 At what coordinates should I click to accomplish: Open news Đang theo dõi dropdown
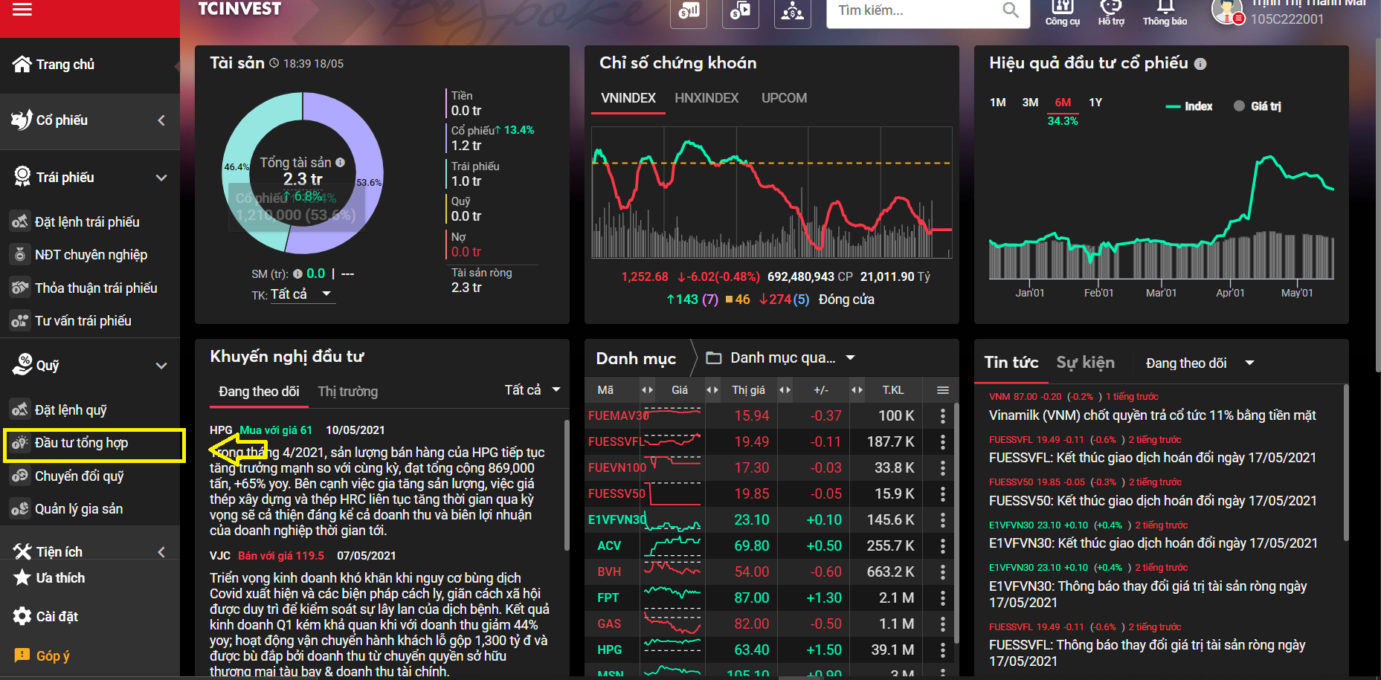(1199, 363)
